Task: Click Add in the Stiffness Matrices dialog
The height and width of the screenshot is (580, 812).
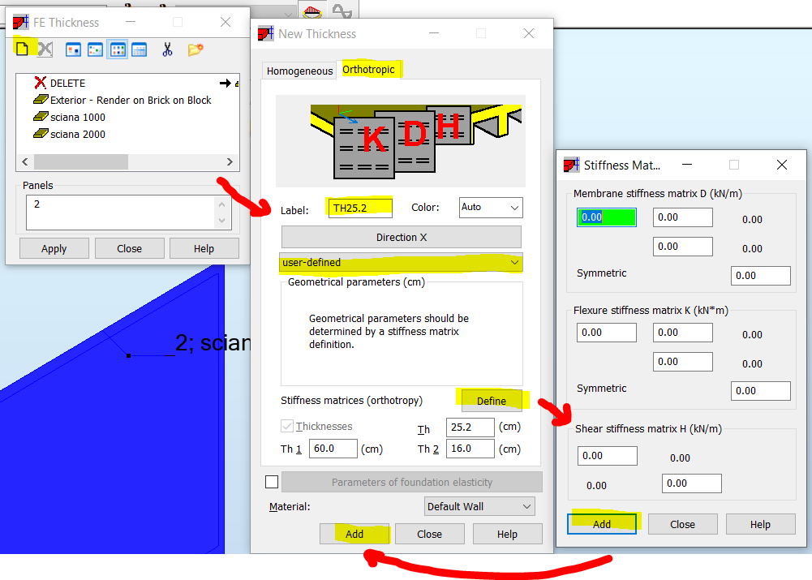Action: click(x=602, y=523)
